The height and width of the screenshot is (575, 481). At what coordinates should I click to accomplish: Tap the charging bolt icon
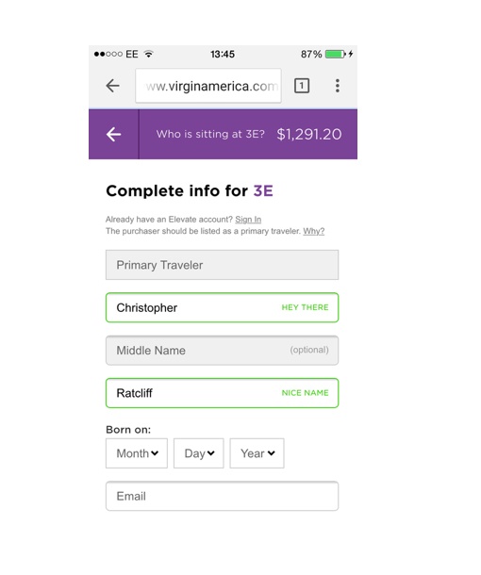tap(351, 54)
